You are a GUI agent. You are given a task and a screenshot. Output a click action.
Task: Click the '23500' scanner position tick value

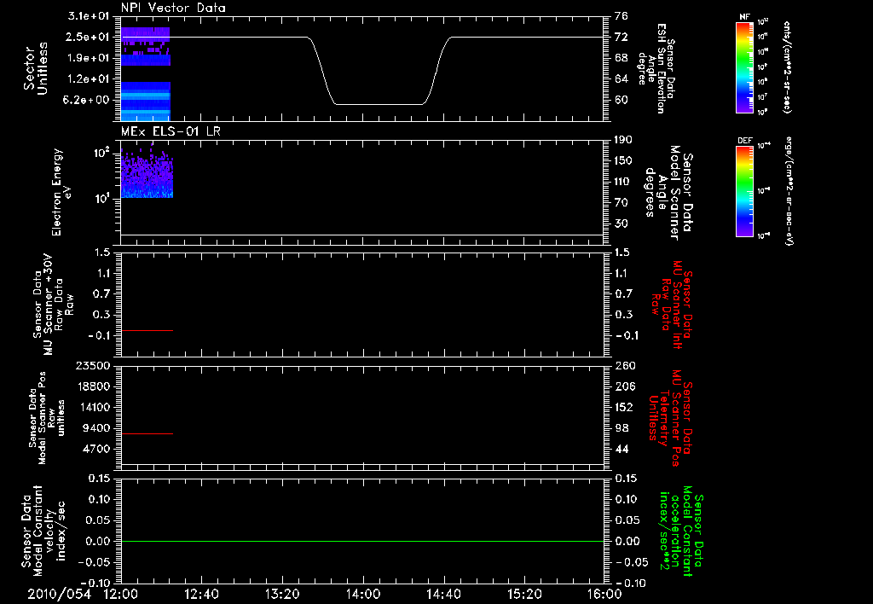point(92,365)
